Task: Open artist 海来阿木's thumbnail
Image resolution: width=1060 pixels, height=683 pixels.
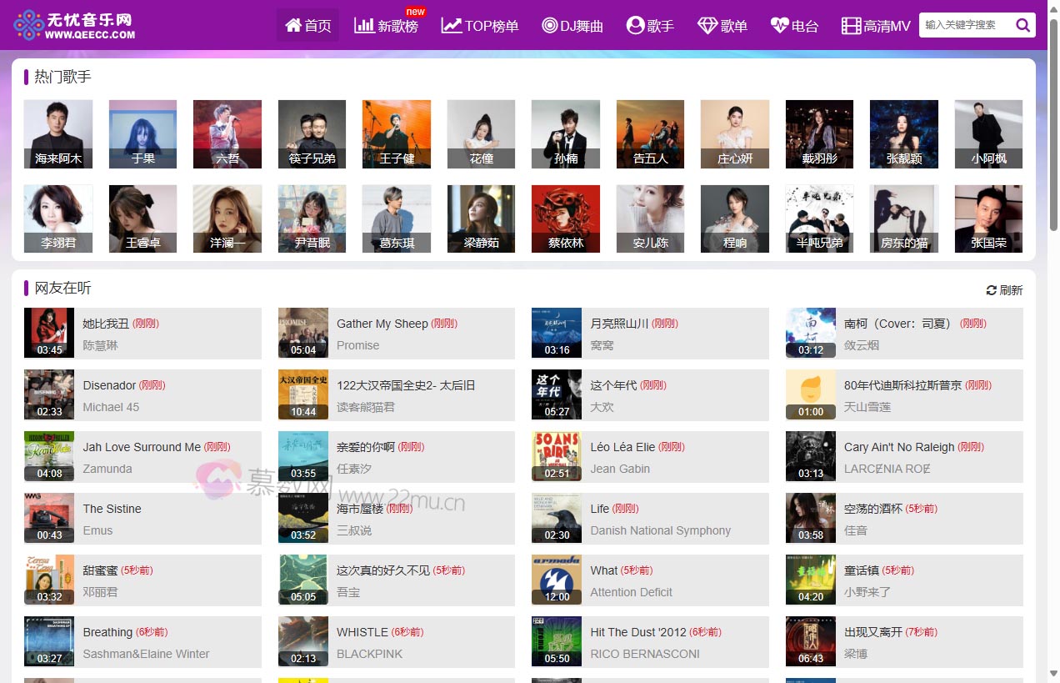Action: 58,133
